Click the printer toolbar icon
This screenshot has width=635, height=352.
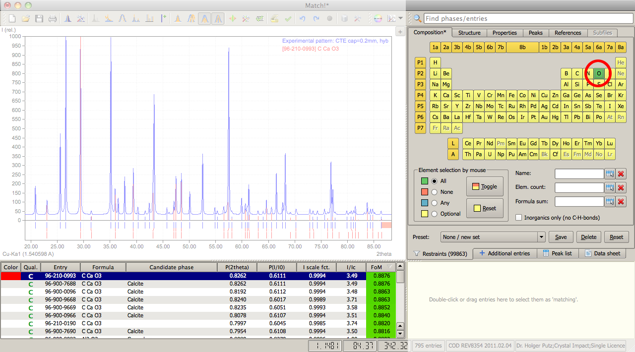[x=52, y=19]
